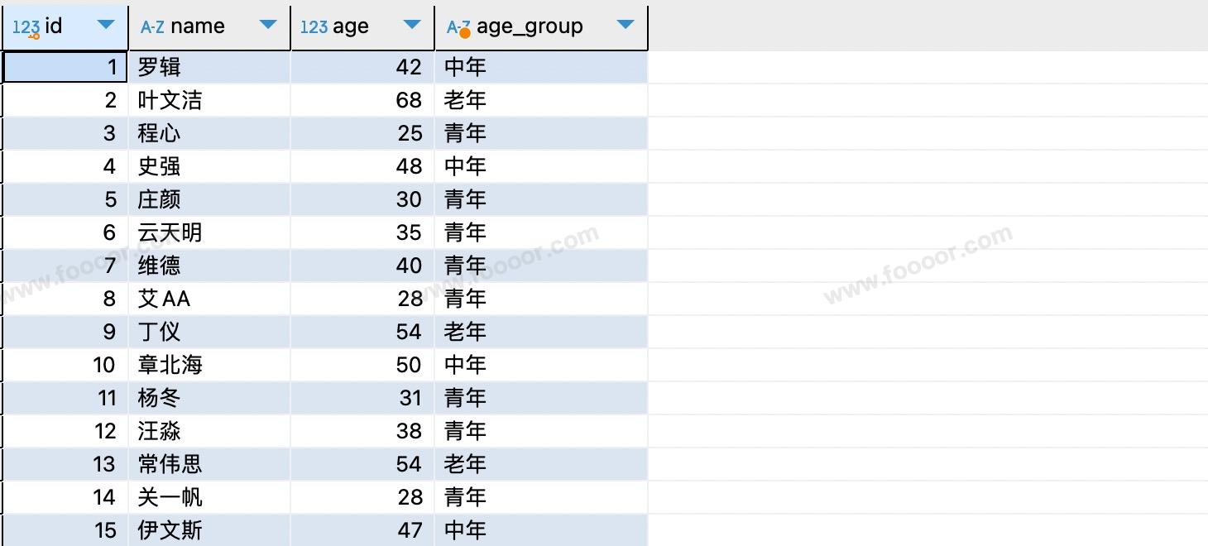Open the name column filter dropdown
The height and width of the screenshot is (546, 1208).
click(x=268, y=25)
